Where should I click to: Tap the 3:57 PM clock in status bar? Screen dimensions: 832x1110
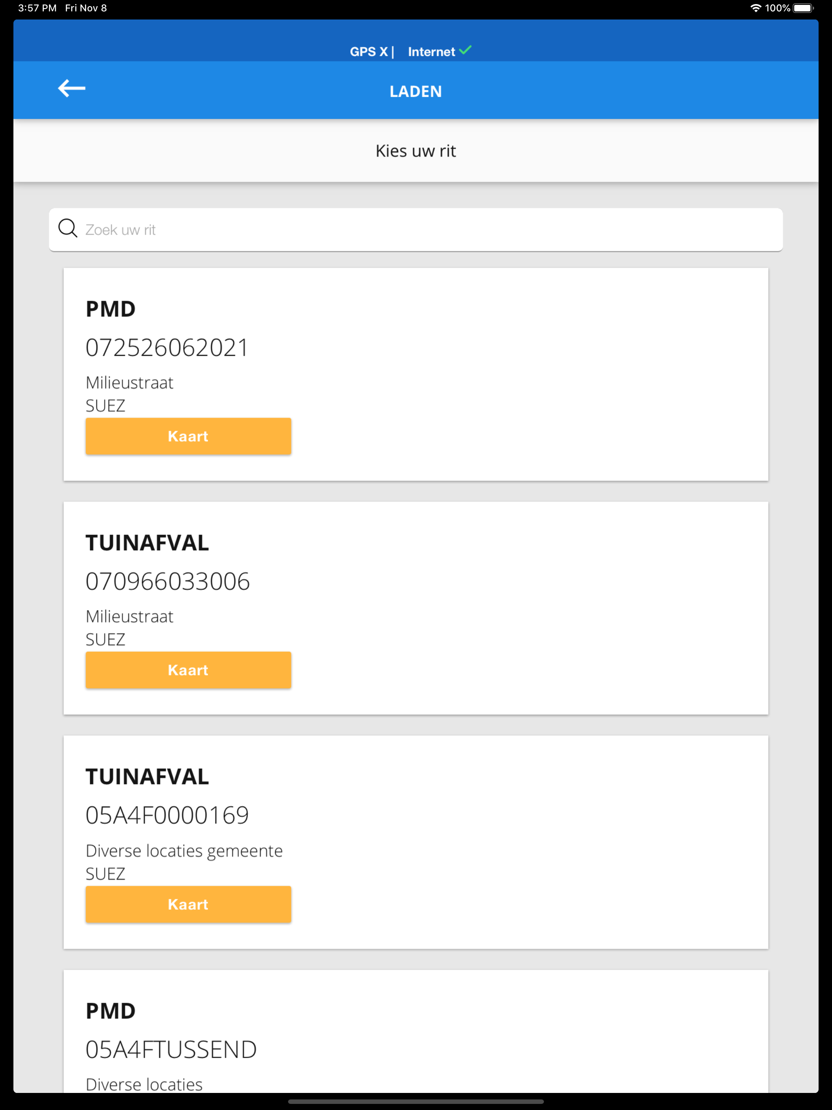[37, 8]
